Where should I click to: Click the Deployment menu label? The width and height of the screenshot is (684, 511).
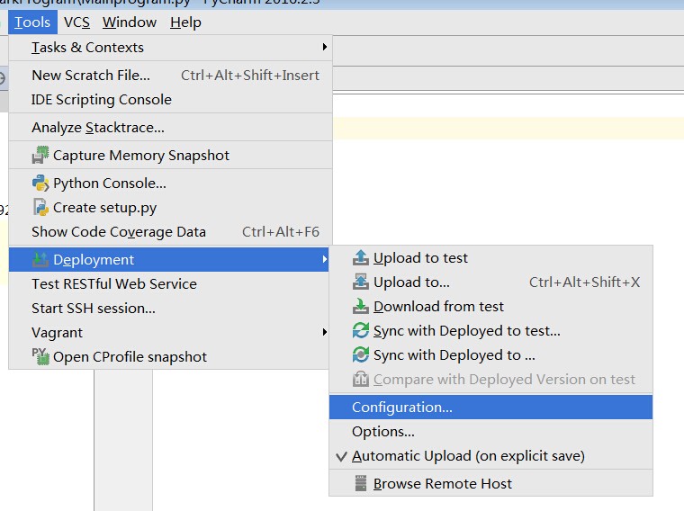pyautogui.click(x=94, y=260)
